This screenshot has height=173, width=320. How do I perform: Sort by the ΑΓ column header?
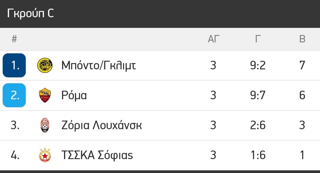coord(213,39)
